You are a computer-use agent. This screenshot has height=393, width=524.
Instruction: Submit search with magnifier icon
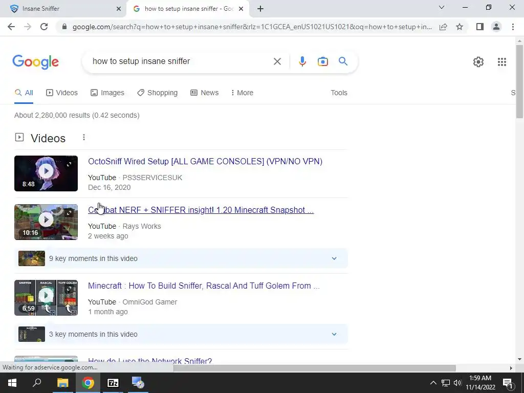point(343,61)
